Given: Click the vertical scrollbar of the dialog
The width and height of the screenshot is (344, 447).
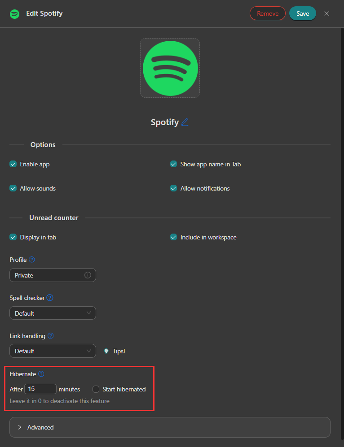Looking at the screenshot, I should [342, 234].
